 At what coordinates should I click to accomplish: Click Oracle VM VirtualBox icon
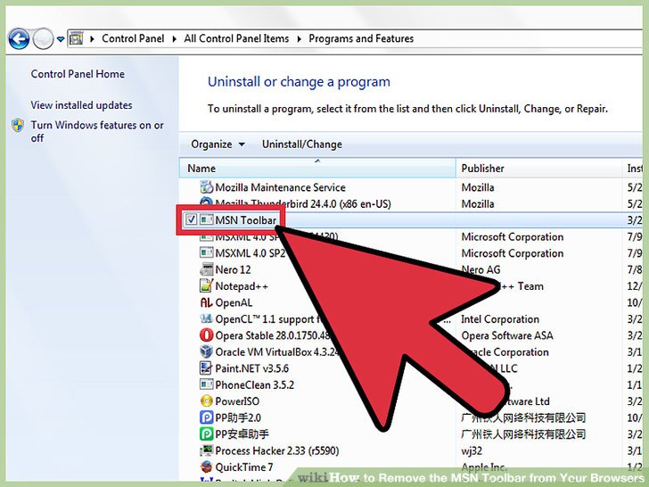pyautogui.click(x=206, y=351)
